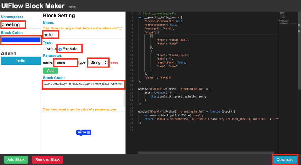
Task: Open the parameter type String dropdown
Action: pos(98,62)
